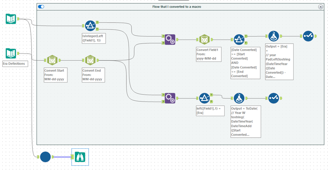This screenshot has height=170, width=328.
Task: Click the '[Date Converted] >= [Start Converted]' annotation
Action: (245, 63)
